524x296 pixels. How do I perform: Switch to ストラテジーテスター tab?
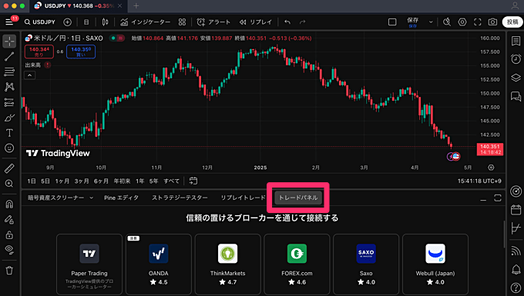pos(180,198)
